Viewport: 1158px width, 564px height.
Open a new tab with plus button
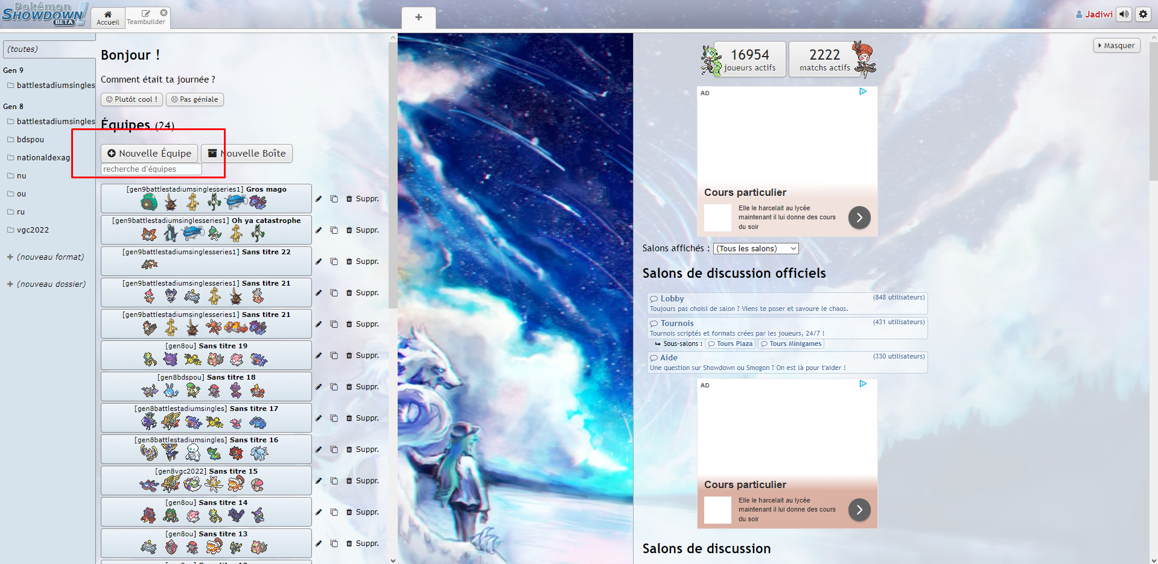click(x=418, y=17)
